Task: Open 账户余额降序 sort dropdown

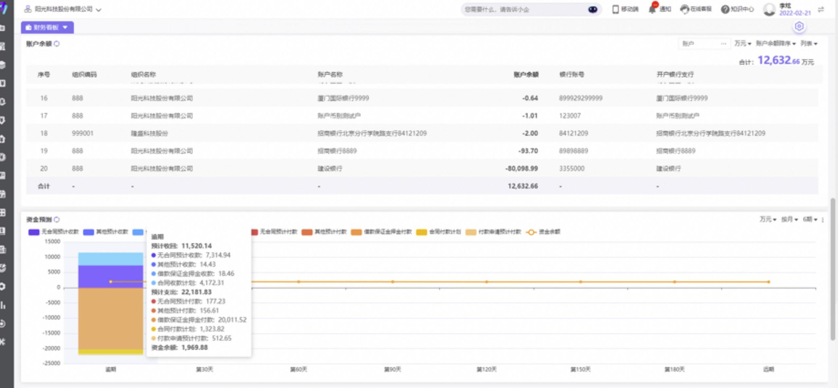Action: [x=775, y=43]
